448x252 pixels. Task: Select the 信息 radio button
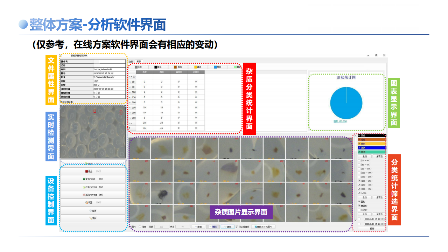[x=140, y=227]
